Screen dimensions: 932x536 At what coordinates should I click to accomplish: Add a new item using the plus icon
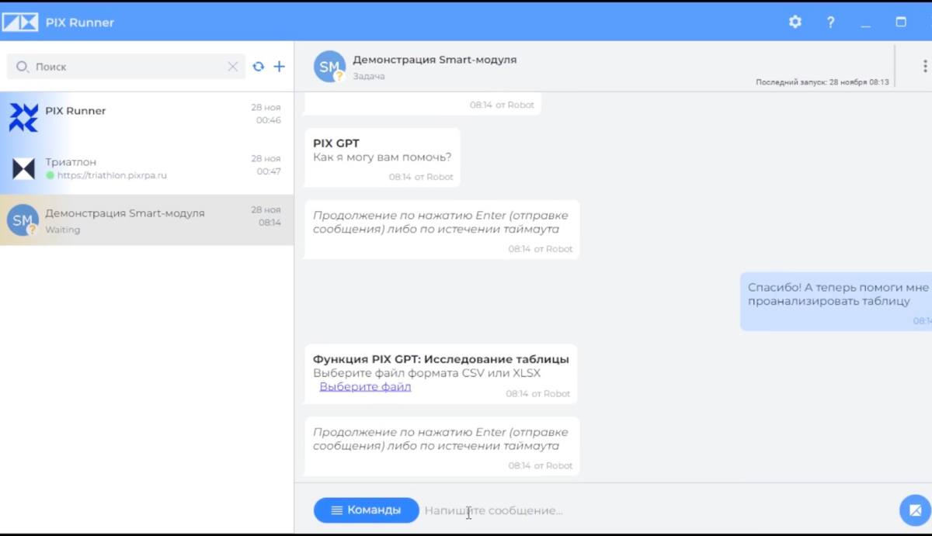tap(280, 67)
